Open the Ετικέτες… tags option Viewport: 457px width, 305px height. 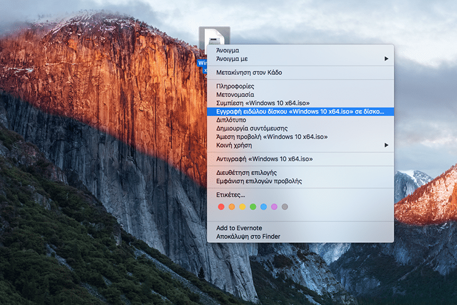click(300, 195)
